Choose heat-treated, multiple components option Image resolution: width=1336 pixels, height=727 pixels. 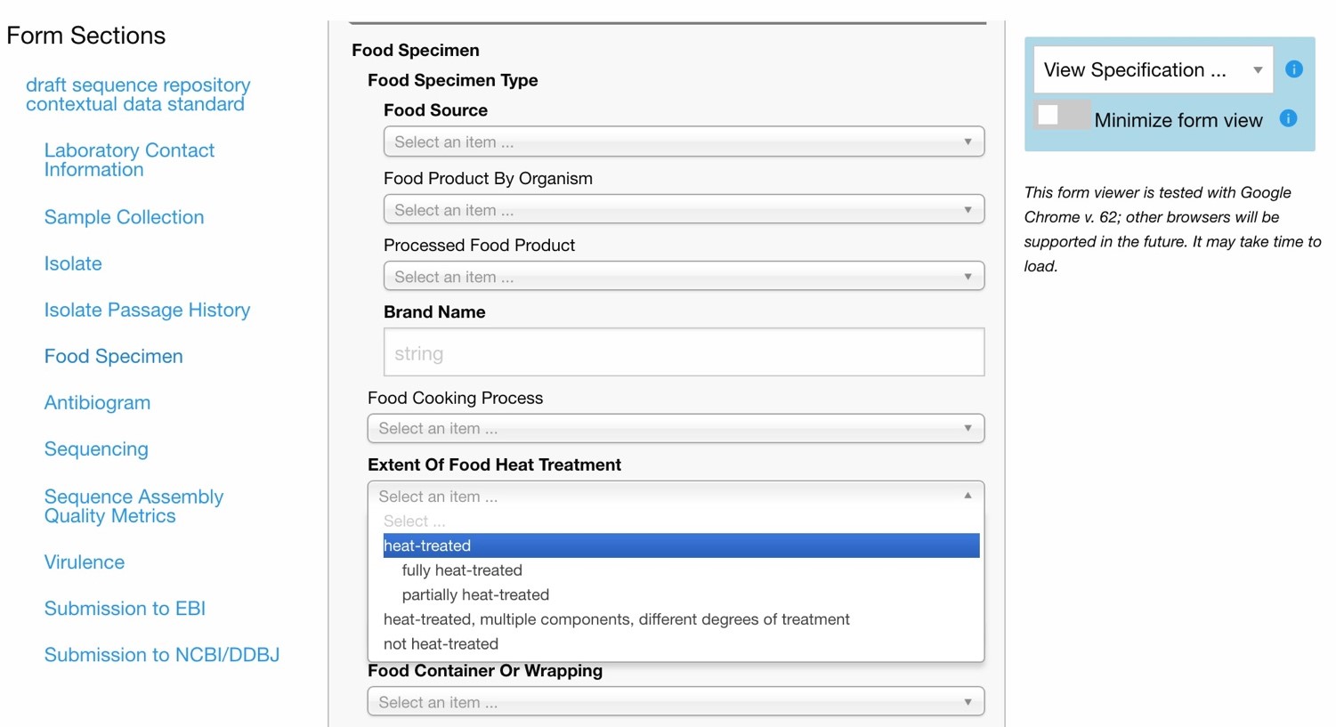[x=616, y=619]
